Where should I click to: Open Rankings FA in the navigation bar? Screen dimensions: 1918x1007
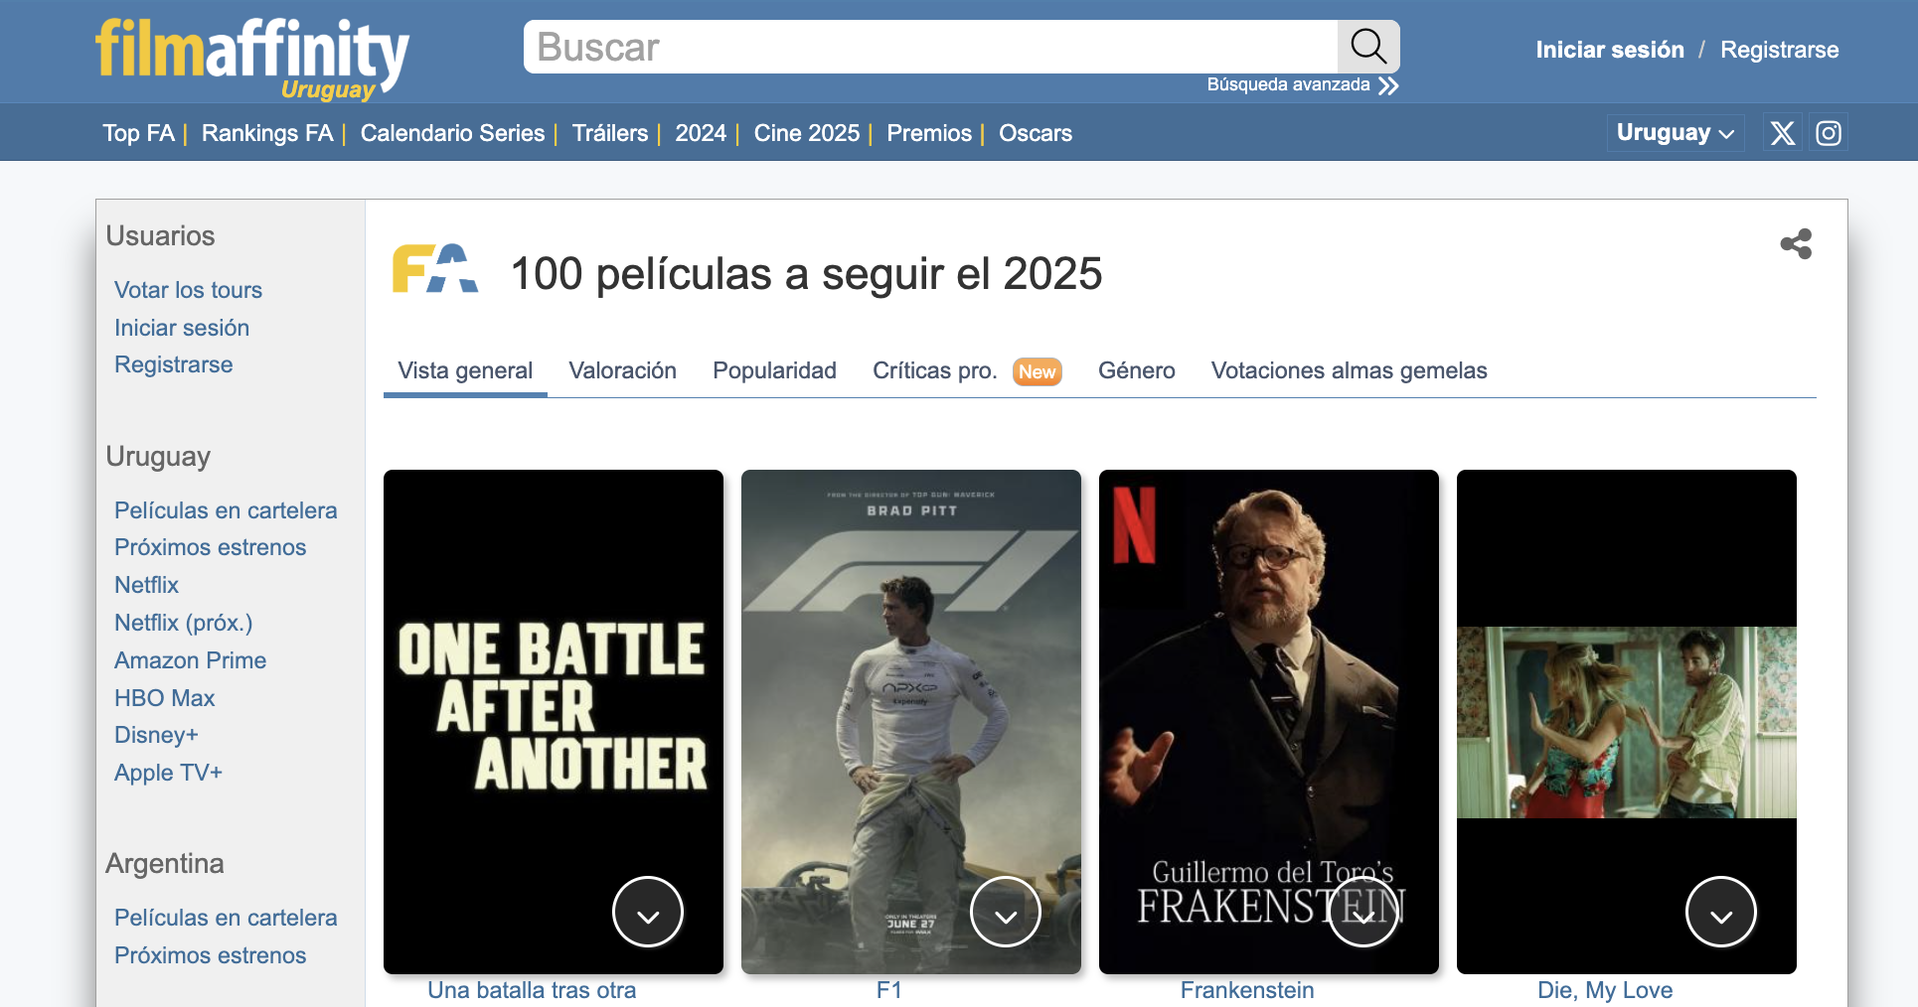pos(266,133)
